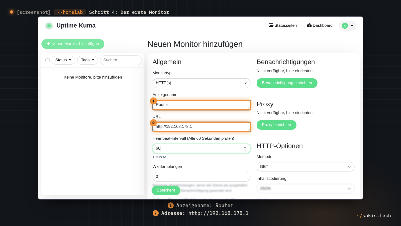Expand the Tags filter dropdown
Viewport: 401px width, 226px height.
tap(87, 60)
